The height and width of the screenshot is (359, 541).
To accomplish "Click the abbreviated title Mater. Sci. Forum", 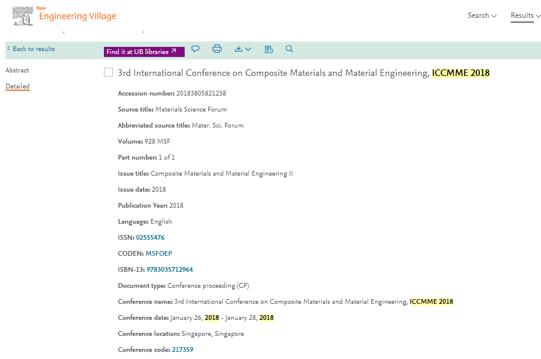I will [x=218, y=126].
